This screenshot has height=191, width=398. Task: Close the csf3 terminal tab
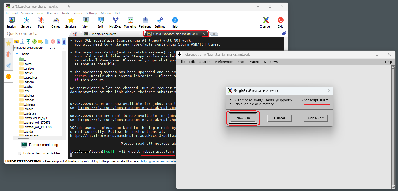[204, 34]
